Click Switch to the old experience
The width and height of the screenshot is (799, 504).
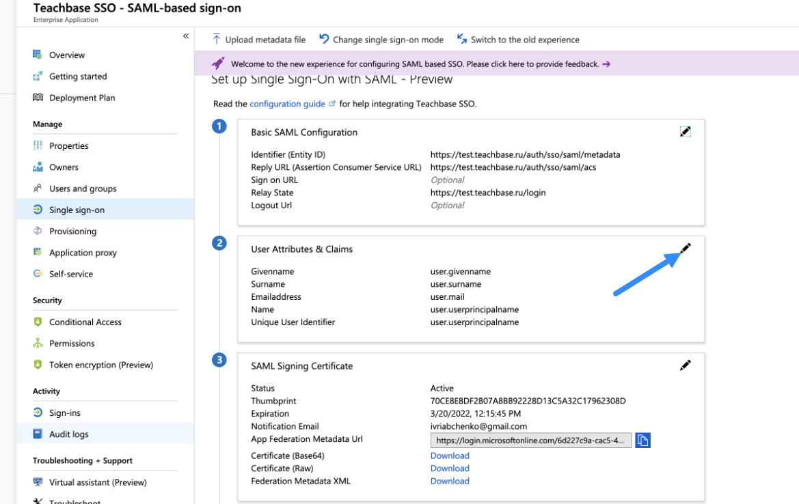point(518,39)
